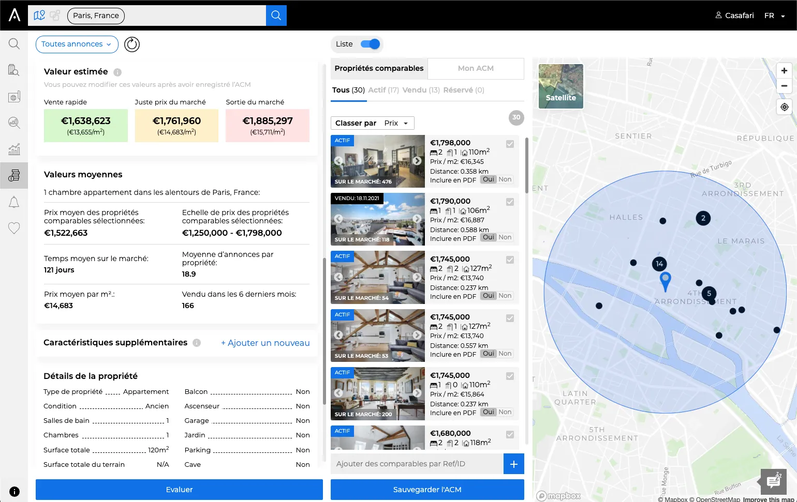
Task: Switch to Mon ACM tab
Action: click(x=476, y=68)
